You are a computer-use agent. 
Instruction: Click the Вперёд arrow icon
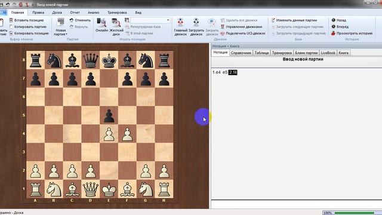point(333,26)
